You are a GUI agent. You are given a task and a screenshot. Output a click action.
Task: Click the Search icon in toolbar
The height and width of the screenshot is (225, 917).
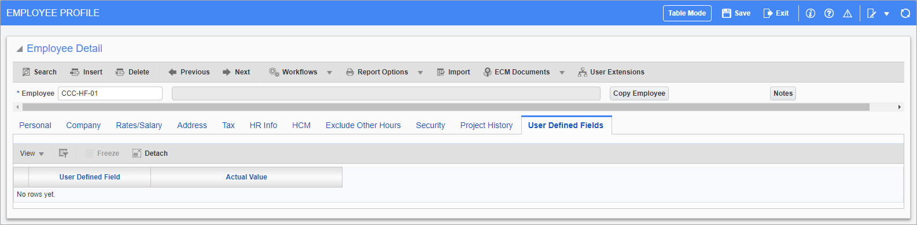pyautogui.click(x=26, y=72)
